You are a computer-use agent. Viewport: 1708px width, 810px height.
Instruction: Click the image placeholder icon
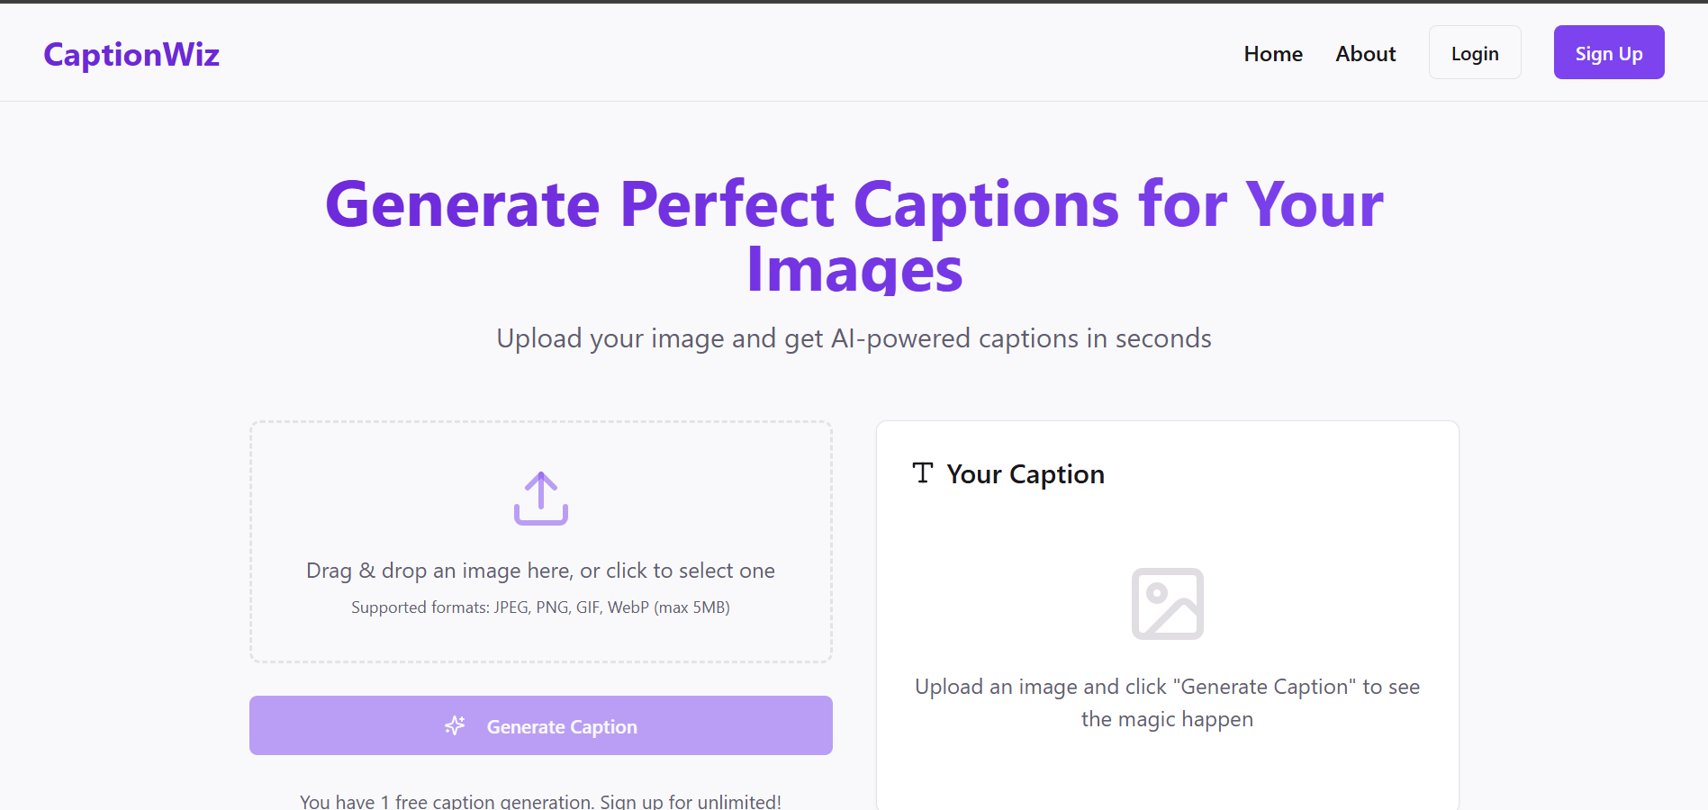pyautogui.click(x=1167, y=604)
